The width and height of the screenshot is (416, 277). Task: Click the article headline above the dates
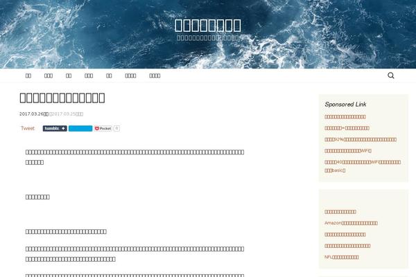coord(62,98)
